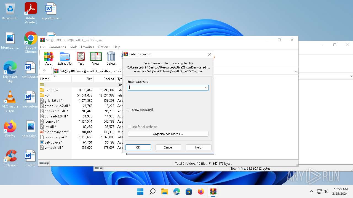Select the glib-2.0.dll file
Screen dimensions: 353x198
[54, 101]
